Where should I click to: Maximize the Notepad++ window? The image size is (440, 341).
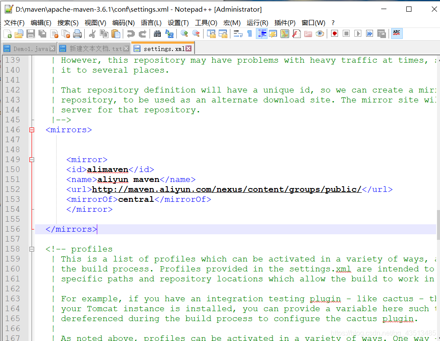pyautogui.click(x=409, y=9)
